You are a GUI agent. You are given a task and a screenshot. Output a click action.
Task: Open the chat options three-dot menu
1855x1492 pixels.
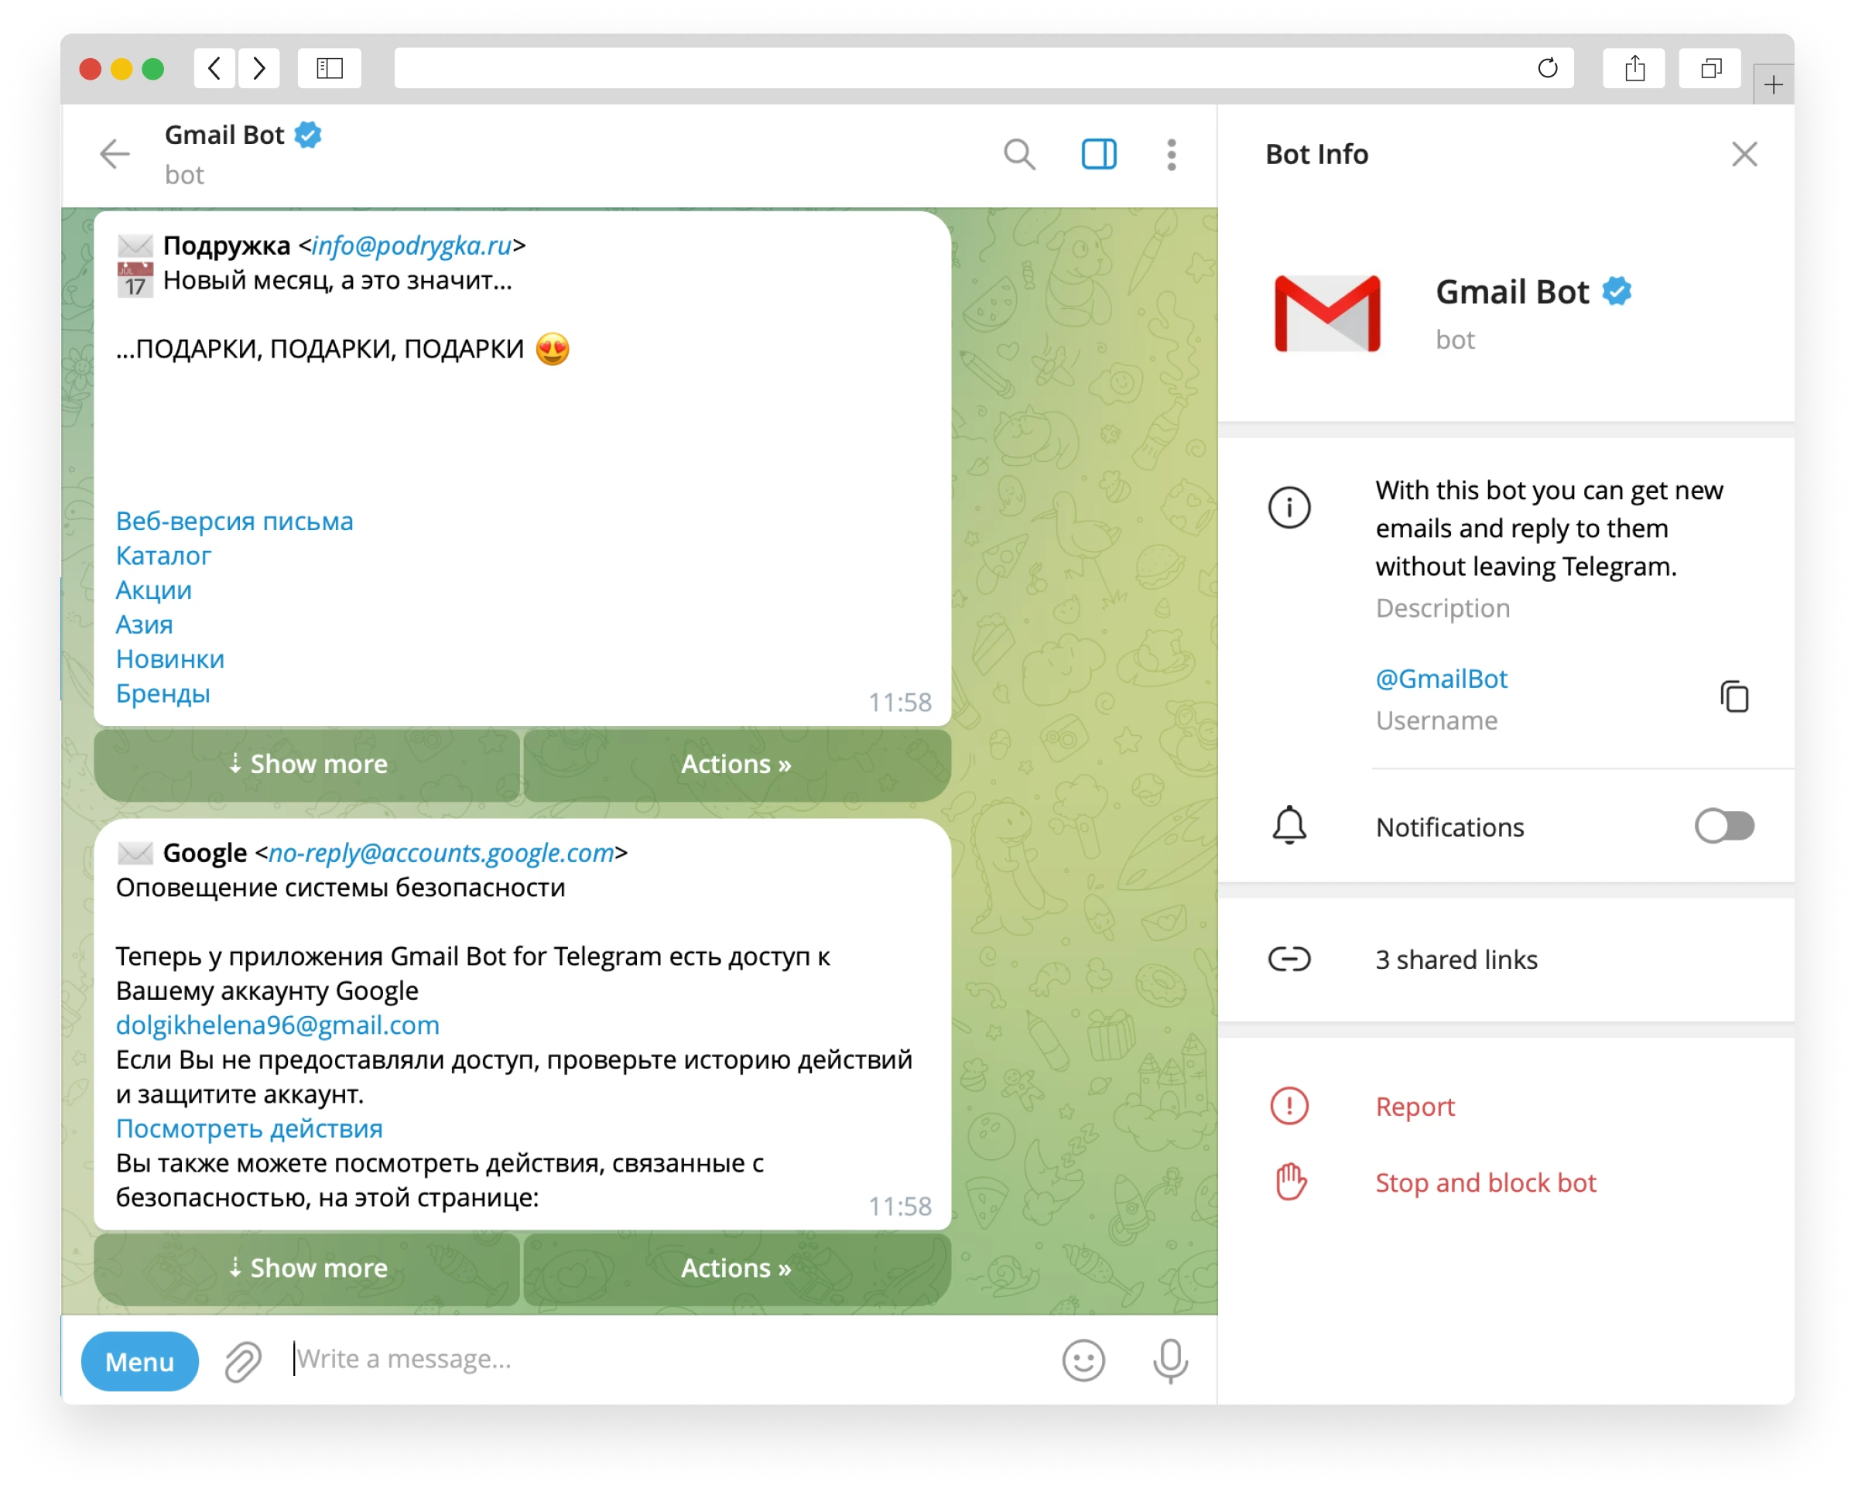coord(1170,155)
